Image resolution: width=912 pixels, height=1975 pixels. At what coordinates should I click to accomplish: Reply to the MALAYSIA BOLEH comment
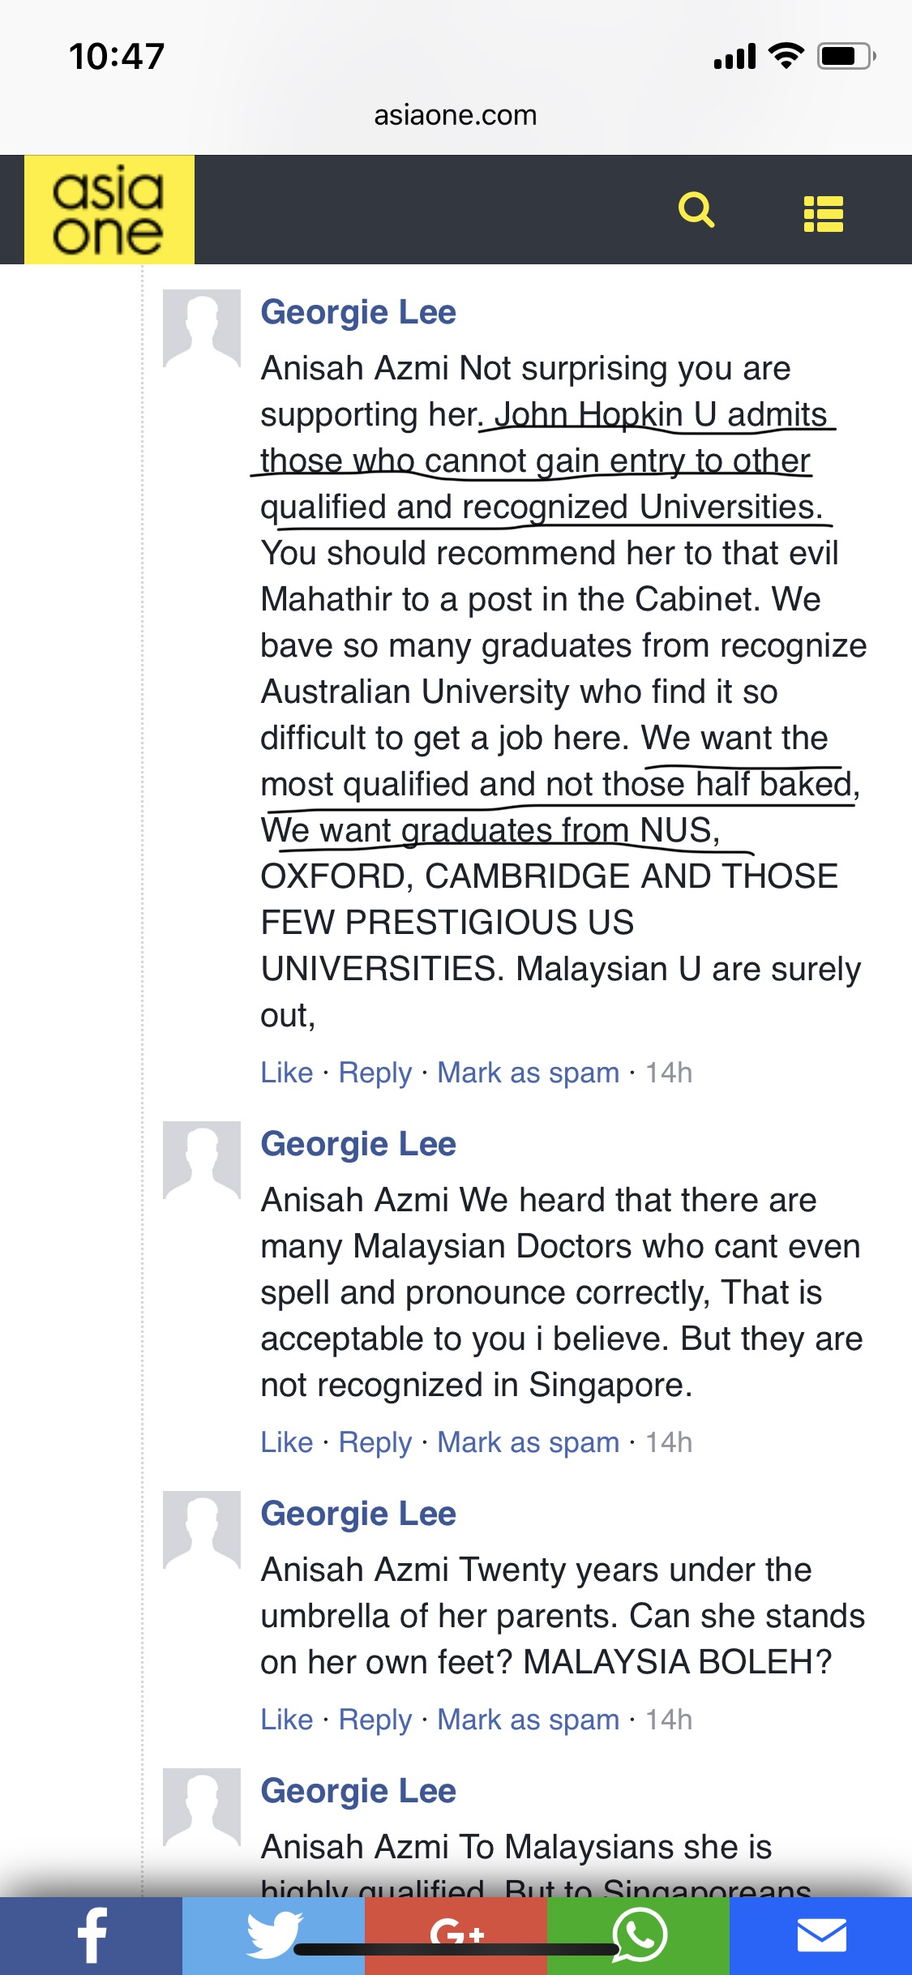375,1720
